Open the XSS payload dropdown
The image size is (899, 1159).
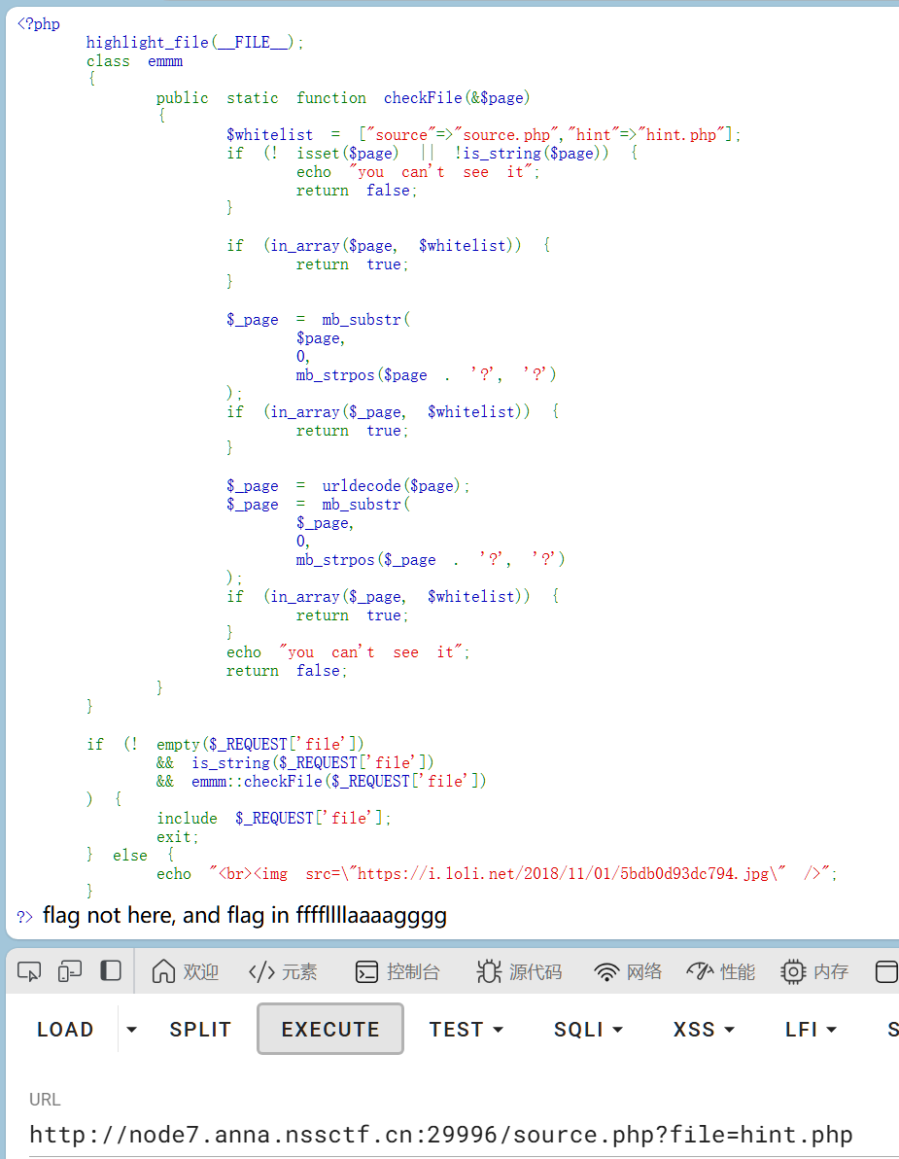click(x=704, y=1030)
